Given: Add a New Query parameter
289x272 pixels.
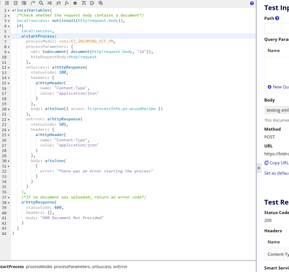Looking at the screenshot, I should [278, 87].
